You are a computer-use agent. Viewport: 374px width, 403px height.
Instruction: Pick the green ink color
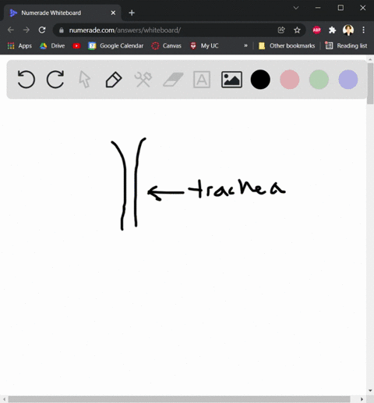pyautogui.click(x=319, y=80)
